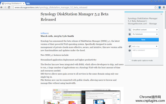Click the clip type icon beside Simplified content
This screenshot has width=166, height=104.
coord(130,30)
